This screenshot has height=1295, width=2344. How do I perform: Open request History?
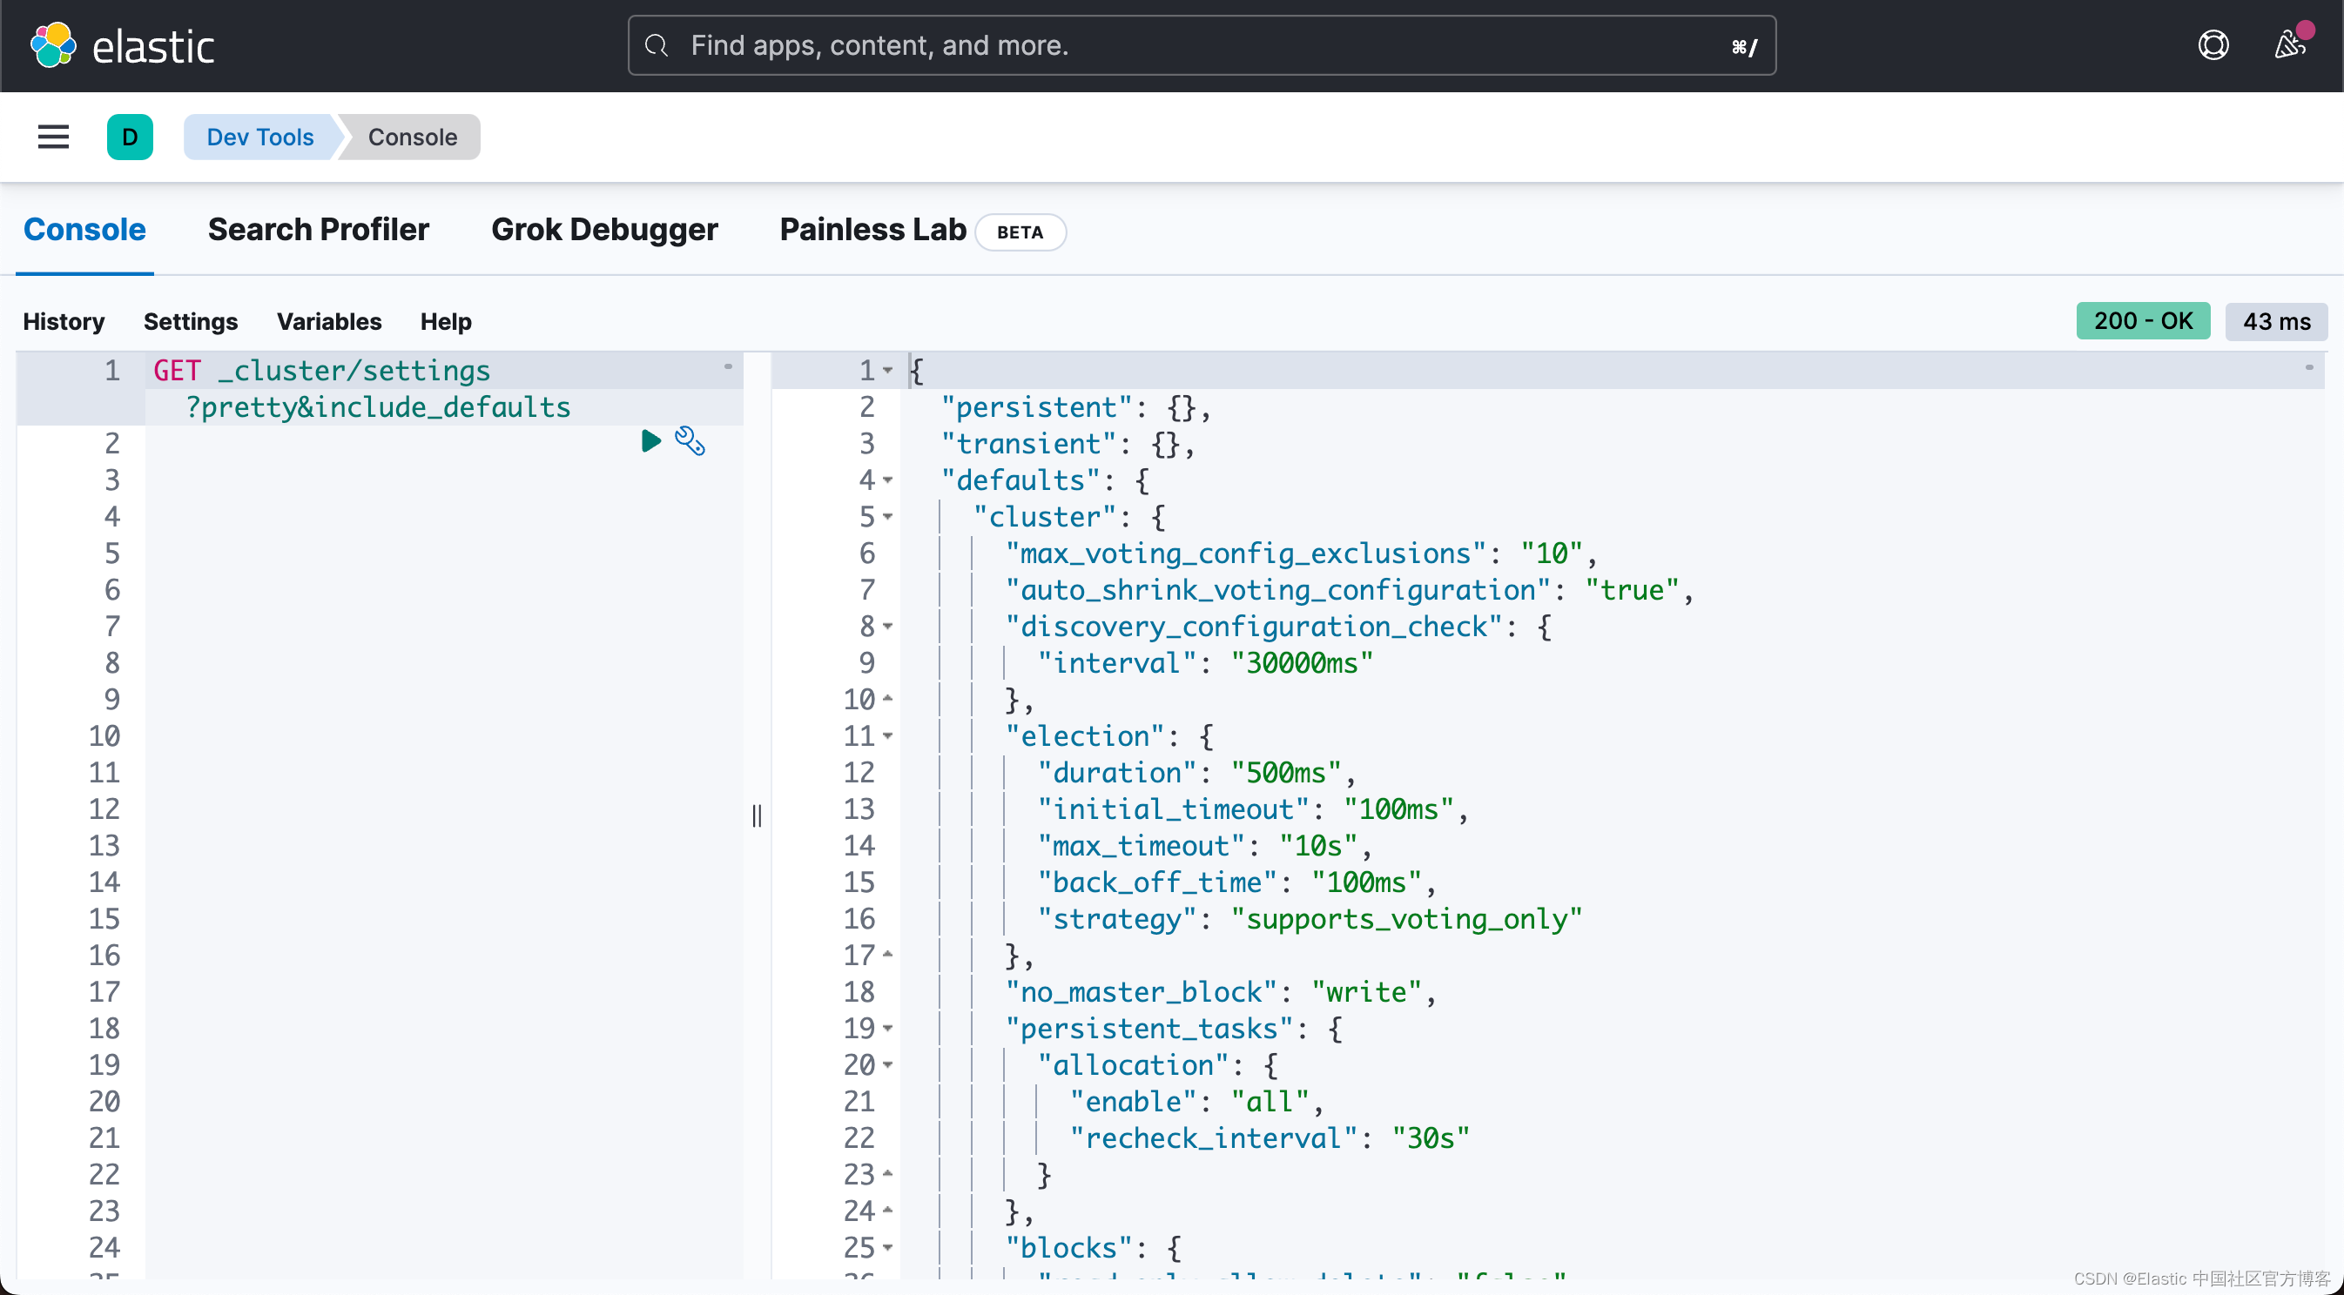click(x=64, y=321)
